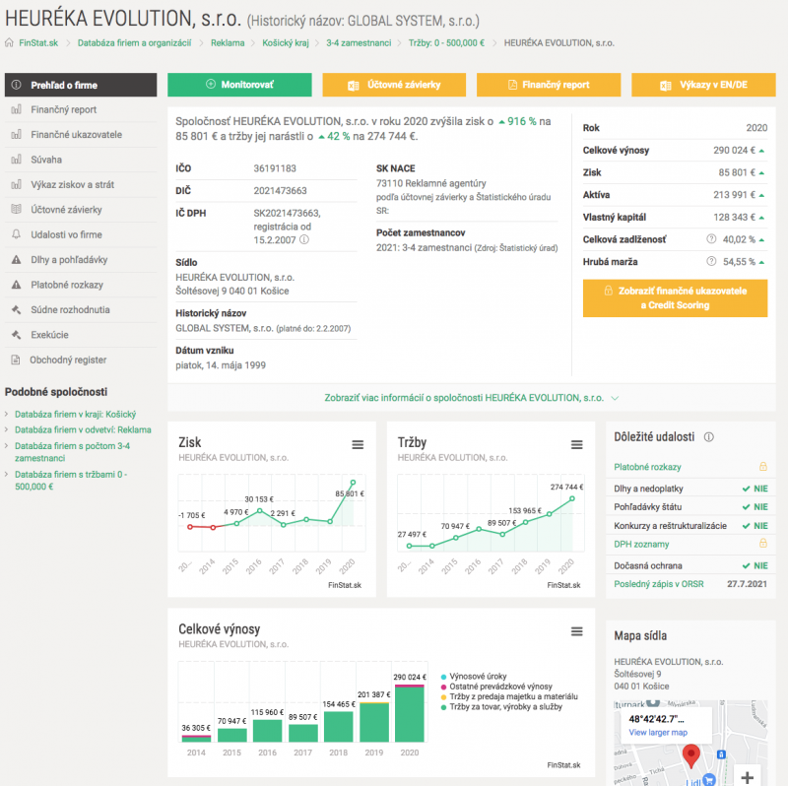The width and height of the screenshot is (788, 786).
Task: Open the Reklama breadcrumb link
Action: coord(228,42)
